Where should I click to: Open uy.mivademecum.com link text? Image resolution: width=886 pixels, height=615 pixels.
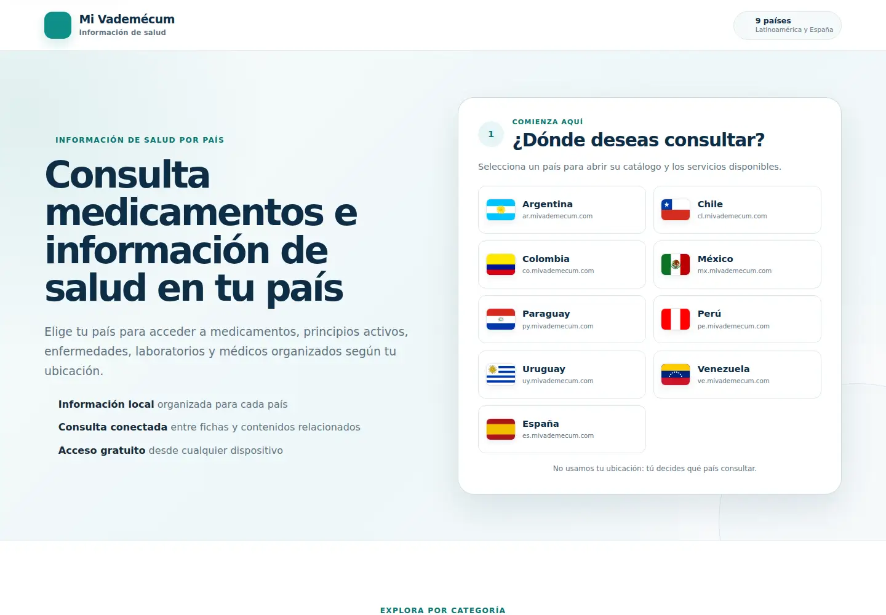(558, 381)
